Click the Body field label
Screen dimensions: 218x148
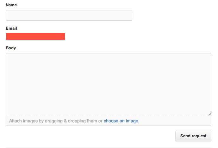point(11,48)
